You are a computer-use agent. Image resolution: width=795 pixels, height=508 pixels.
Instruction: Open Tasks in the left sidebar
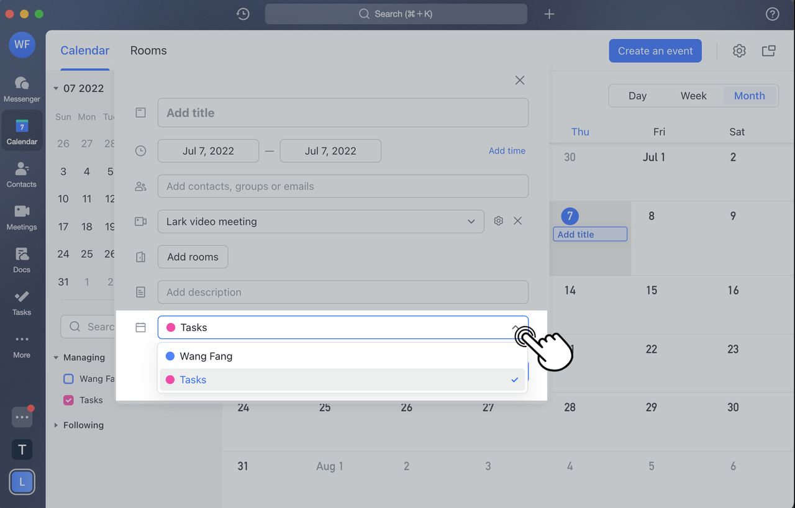[22, 302]
